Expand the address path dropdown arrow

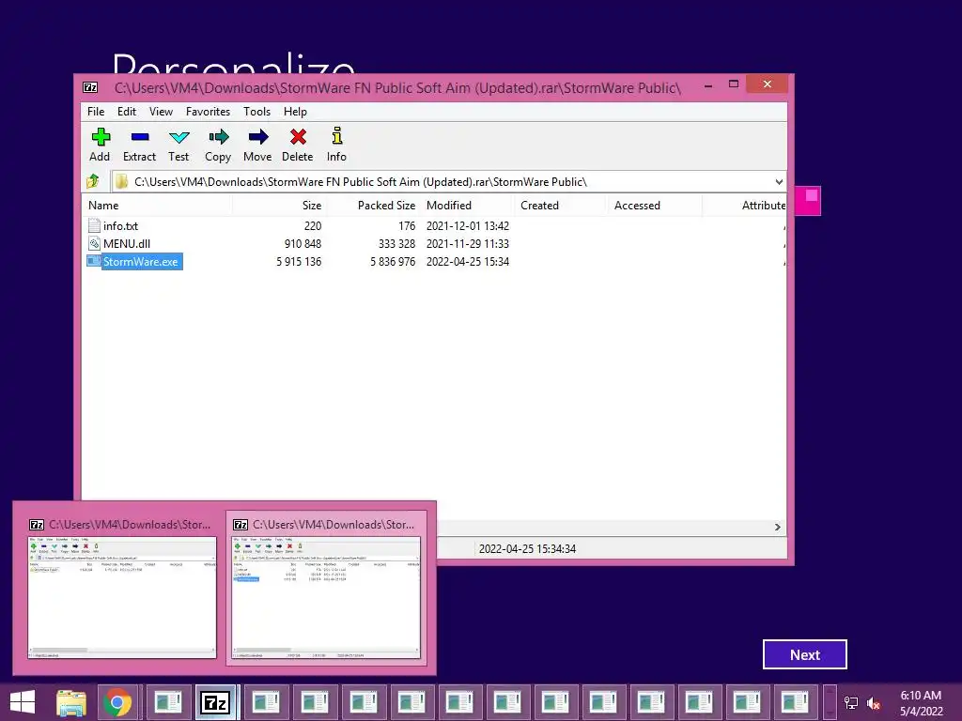(779, 181)
